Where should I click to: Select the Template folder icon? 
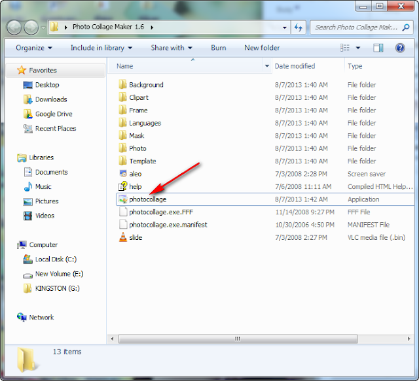pos(122,161)
